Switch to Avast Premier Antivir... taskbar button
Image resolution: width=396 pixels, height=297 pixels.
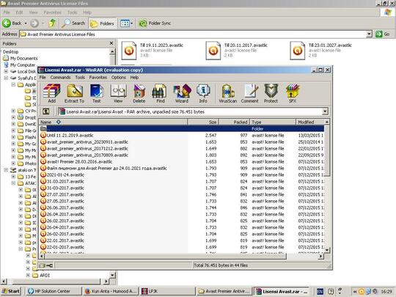pos(224,291)
